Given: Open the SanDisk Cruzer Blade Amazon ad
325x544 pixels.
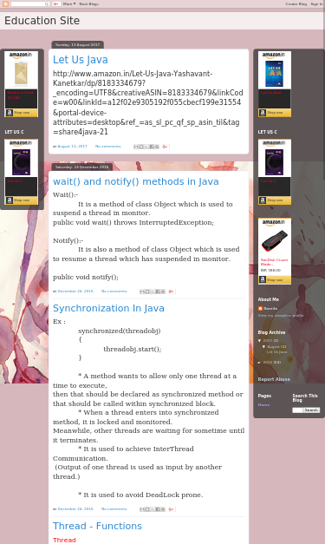Looking at the screenshot, I should coord(275,252).
